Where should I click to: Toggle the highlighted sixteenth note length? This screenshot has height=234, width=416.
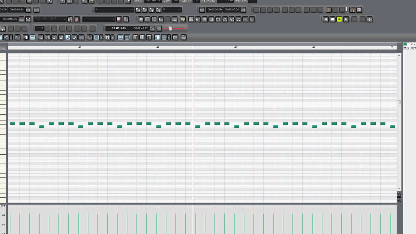(68, 37)
